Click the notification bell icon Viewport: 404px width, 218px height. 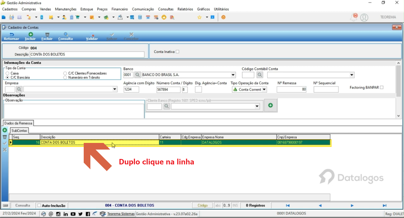tap(354, 17)
